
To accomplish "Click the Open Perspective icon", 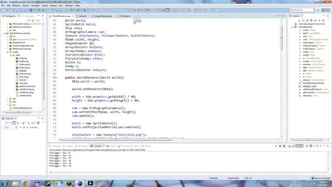I will click(318, 10).
